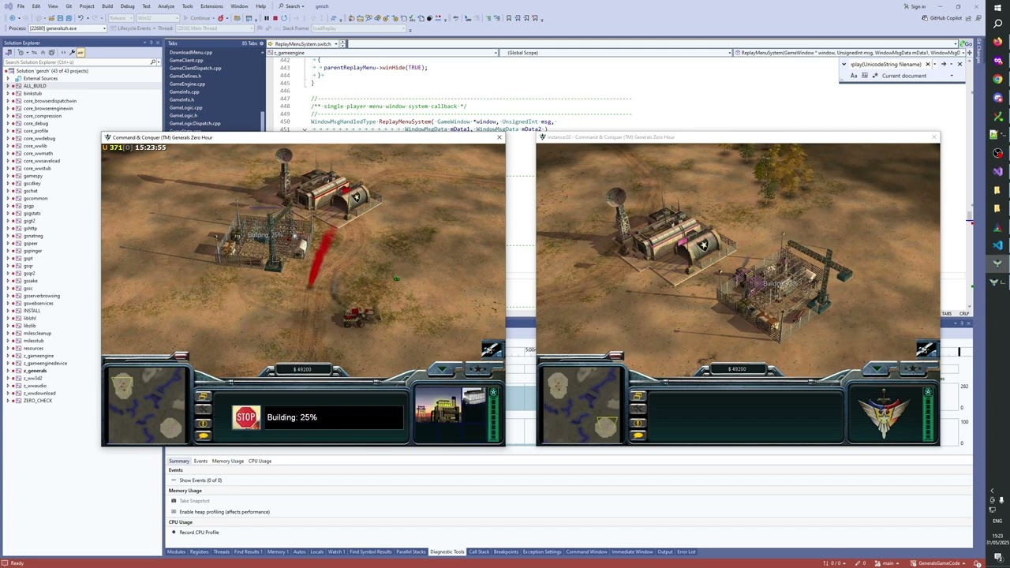Click the ReplayMenuSystem.switch document tab
1010x568 pixels.
click(x=302, y=43)
